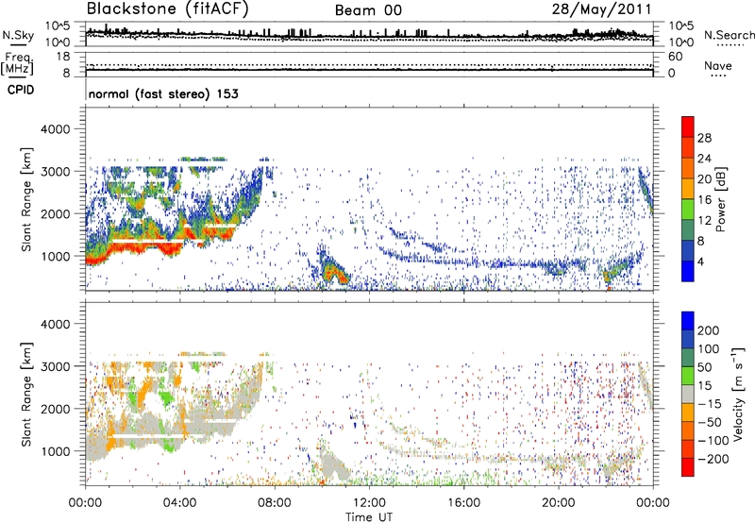Pick the red segment of power colorbar
The height and width of the screenshot is (523, 755).
(688, 127)
